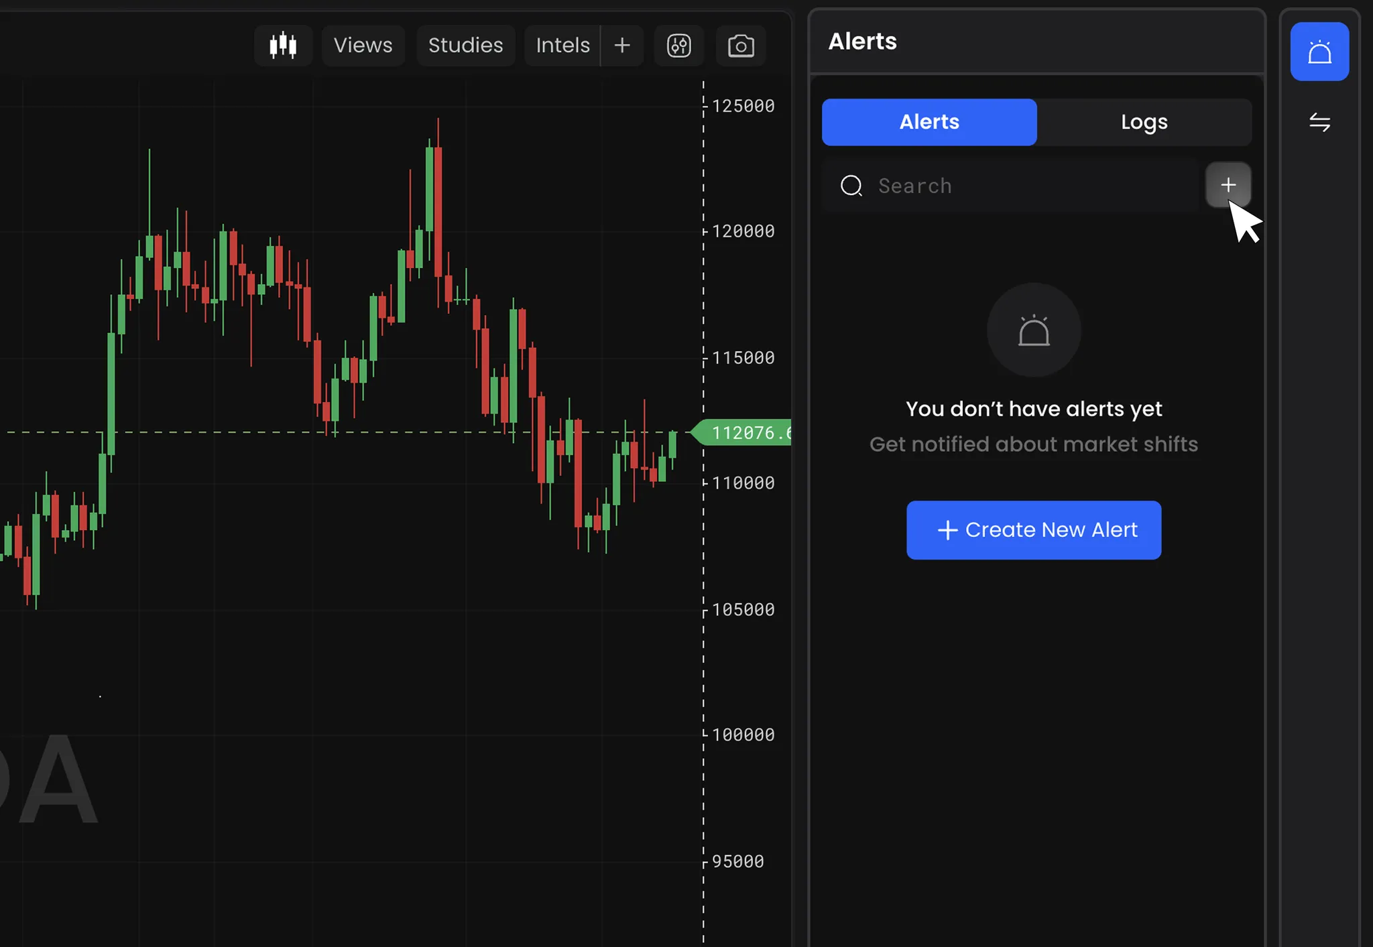This screenshot has width=1373, height=947.
Task: Select the Alerts tab
Action: (929, 122)
